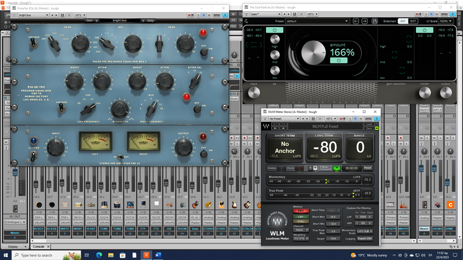Toggle God Particle EQ section power button
The image size is (463, 260).
(274, 30)
